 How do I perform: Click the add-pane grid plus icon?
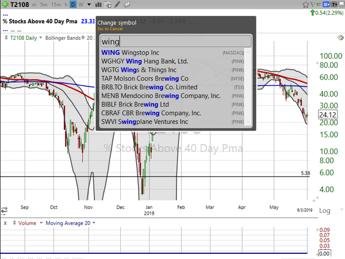click(108, 5)
